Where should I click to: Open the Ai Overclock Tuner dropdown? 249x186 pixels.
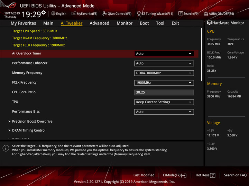pyautogui.click(x=164, y=54)
